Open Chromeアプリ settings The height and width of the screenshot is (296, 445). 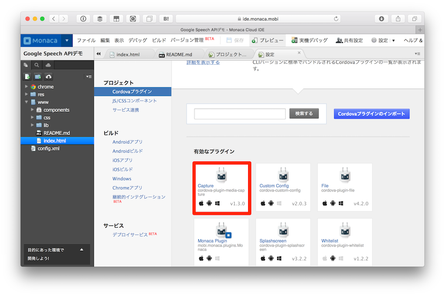click(x=127, y=187)
